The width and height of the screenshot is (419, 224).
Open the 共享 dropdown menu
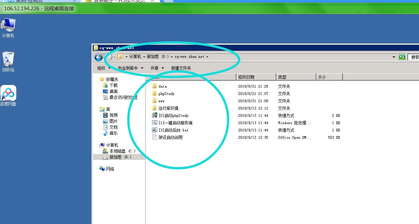coord(157,68)
